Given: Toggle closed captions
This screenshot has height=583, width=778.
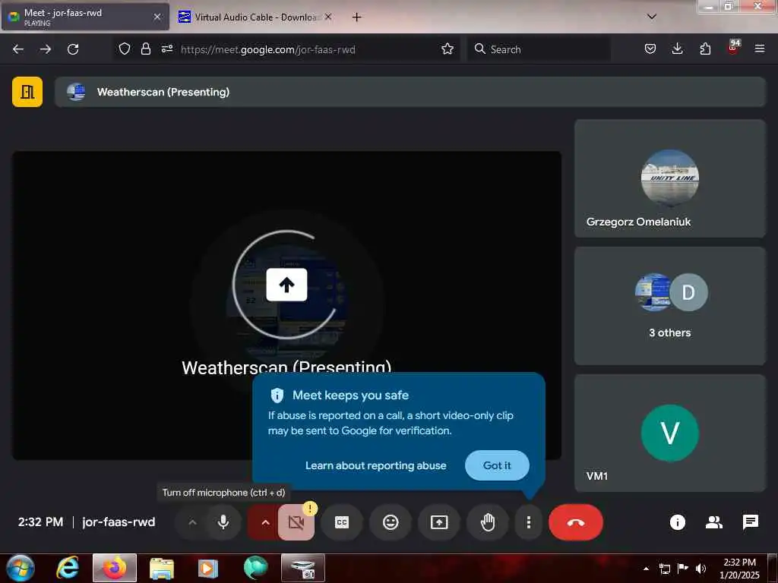Looking at the screenshot, I should pos(342,522).
